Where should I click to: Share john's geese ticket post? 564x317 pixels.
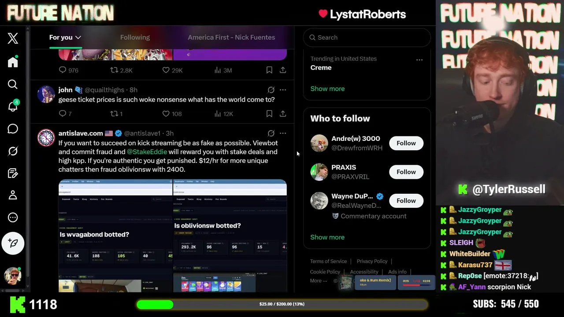[x=283, y=114]
